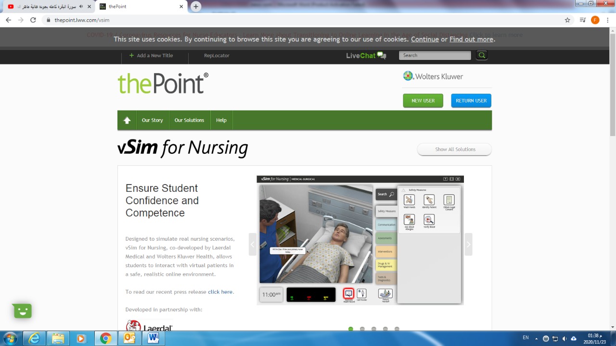Select the second carousel dot indicator
Screen dimensions: 616x346
(x=362, y=329)
